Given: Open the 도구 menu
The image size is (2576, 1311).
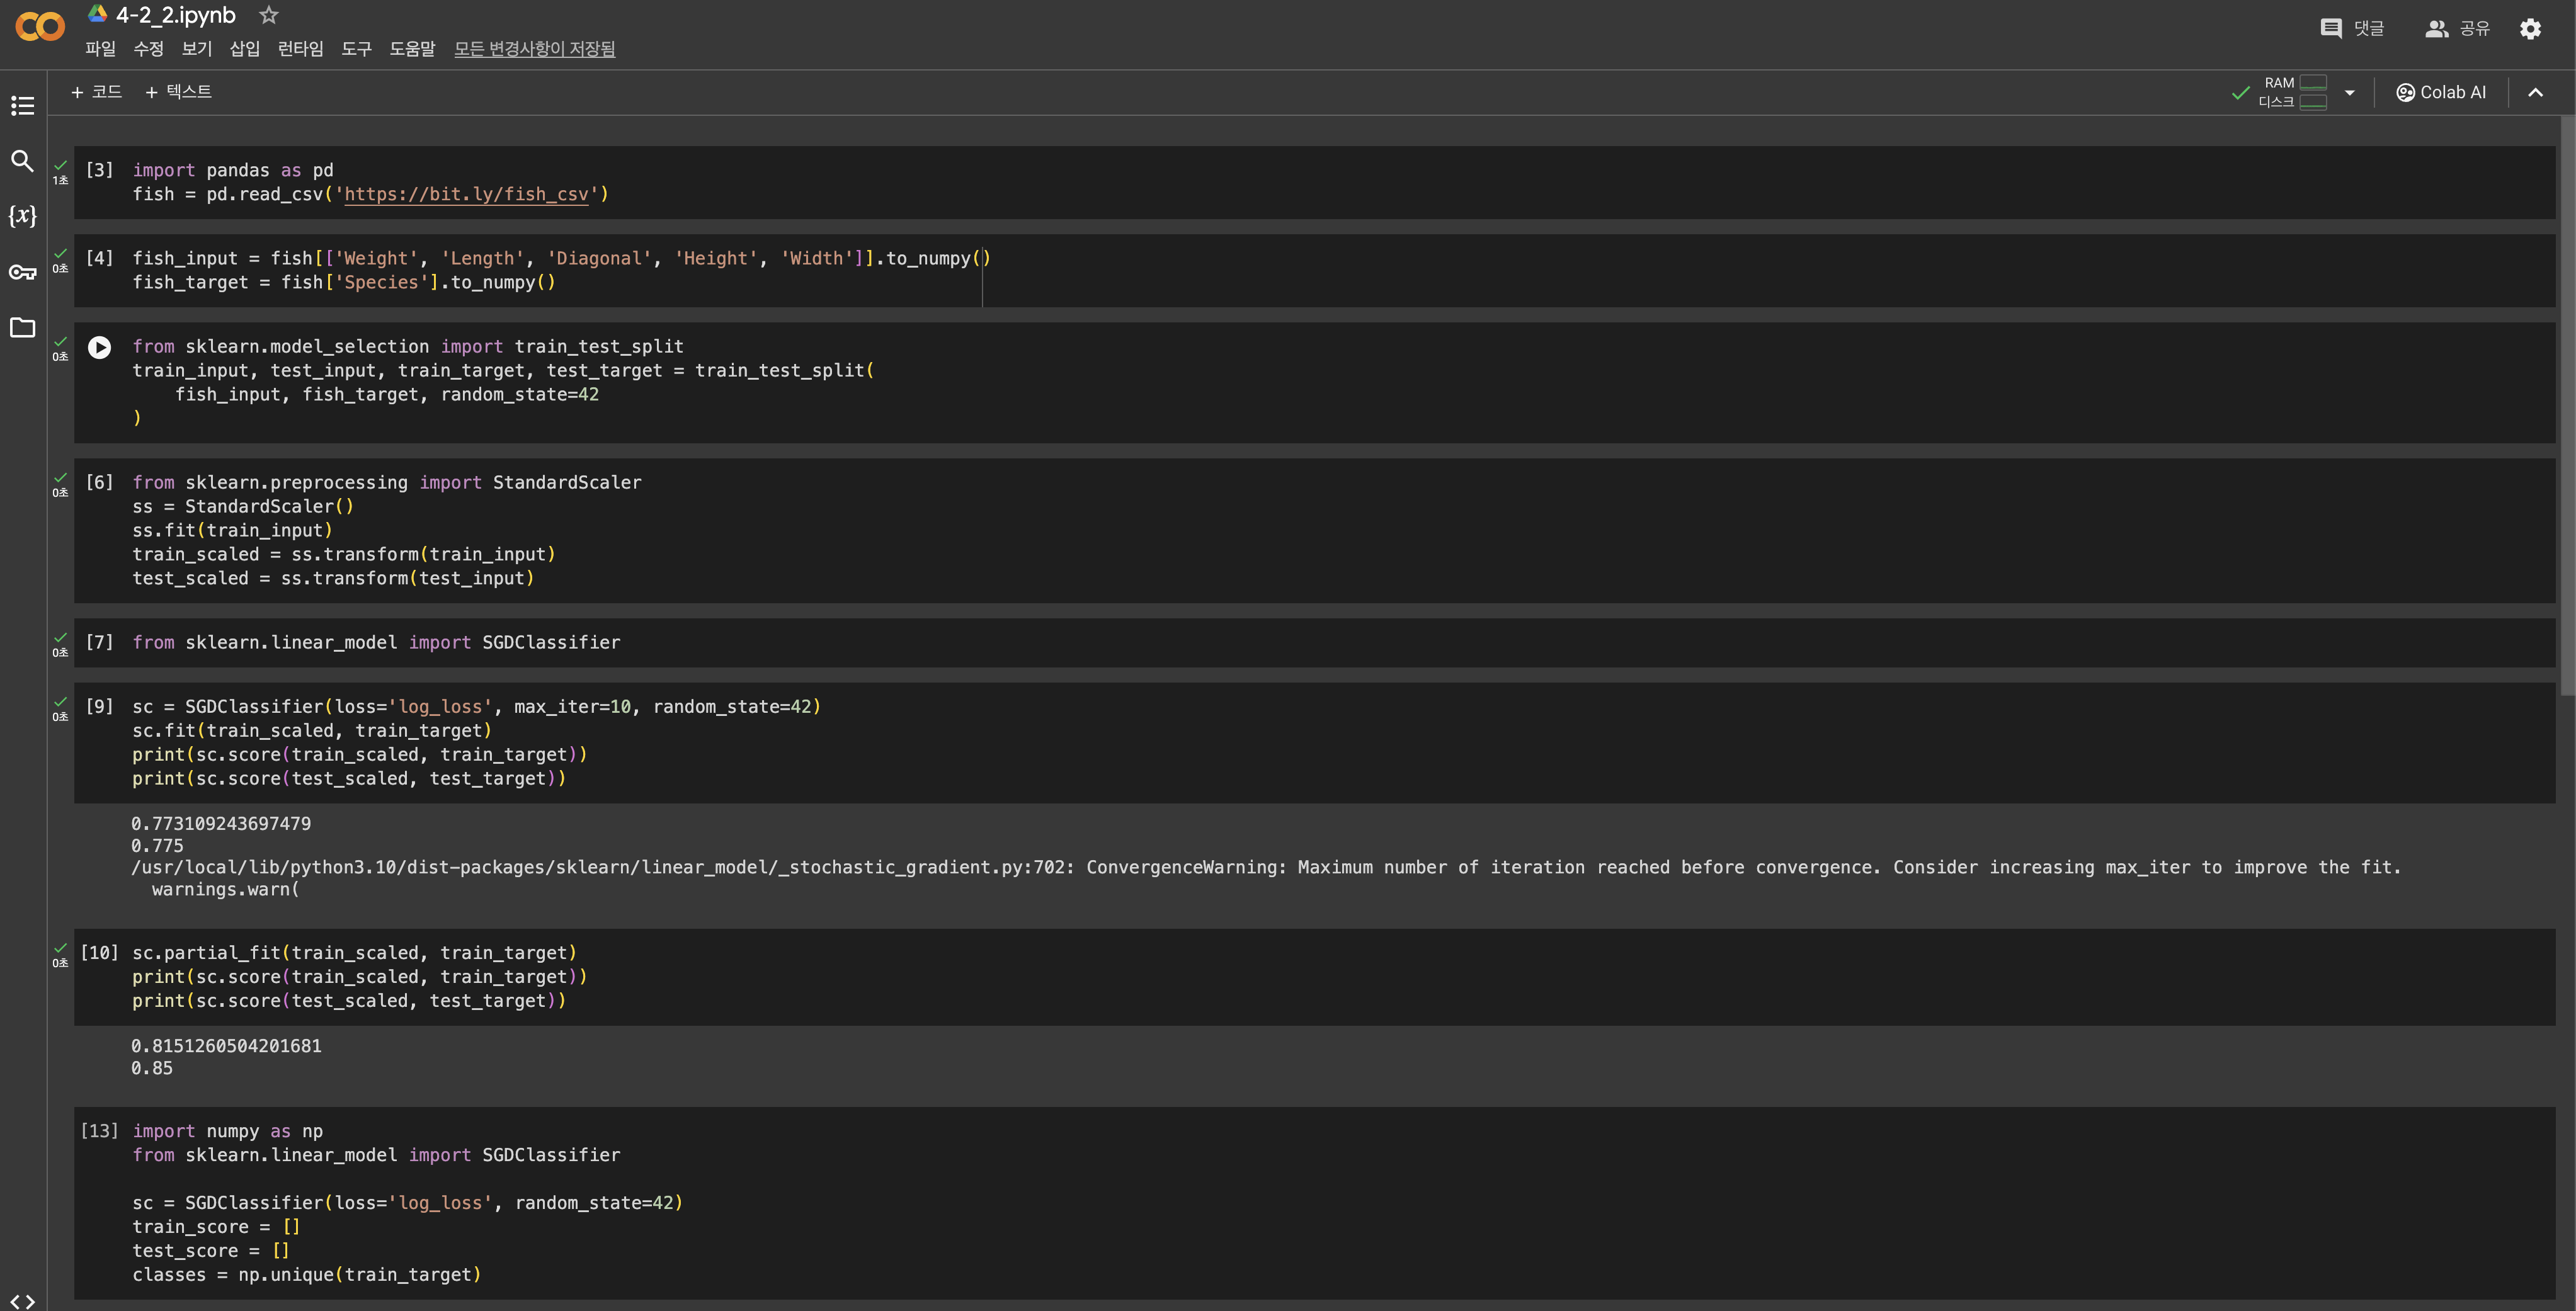Looking at the screenshot, I should click(356, 49).
